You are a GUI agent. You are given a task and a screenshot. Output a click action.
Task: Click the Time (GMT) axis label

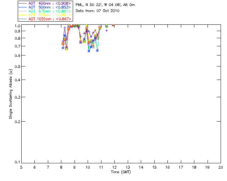(x=121, y=172)
